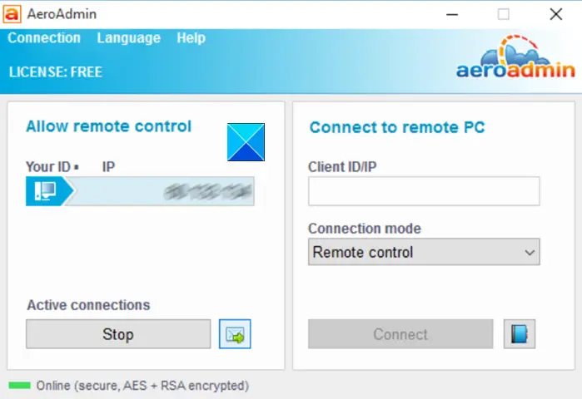This screenshot has height=399, width=582.
Task: Open the Language menu
Action: tap(128, 38)
